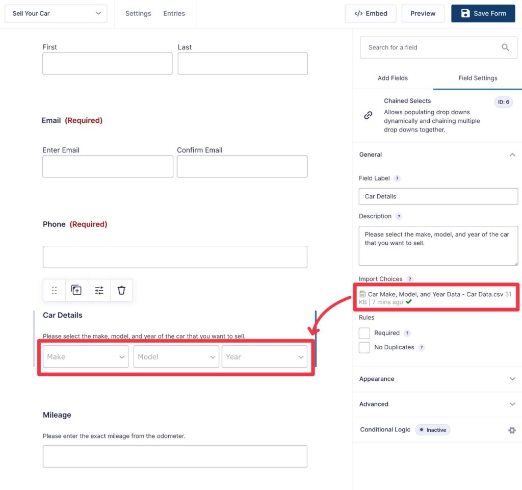This screenshot has width=522, height=490.
Task: Delete the Car Details field with trash icon
Action: pyautogui.click(x=121, y=290)
